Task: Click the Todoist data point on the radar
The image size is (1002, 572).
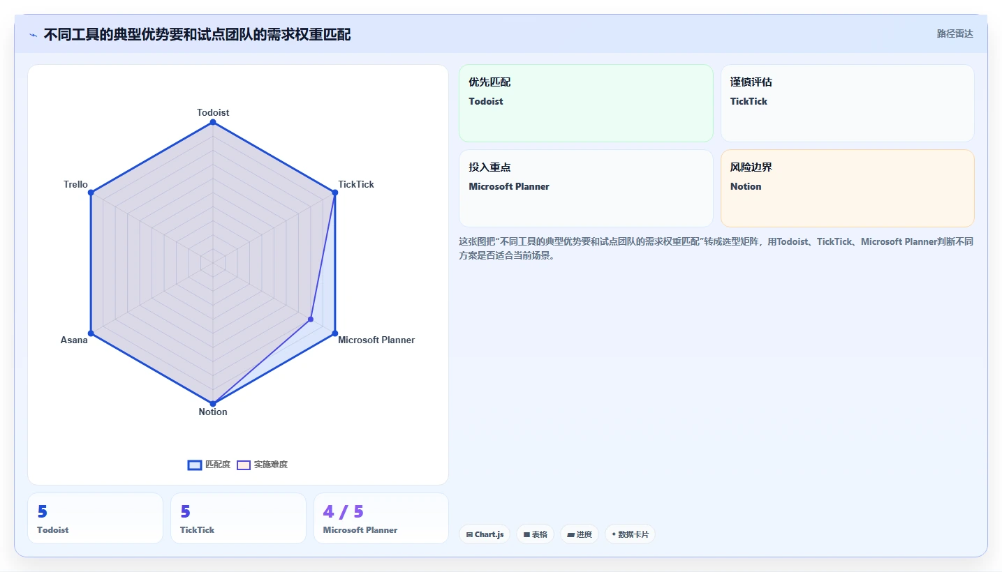Action: pyautogui.click(x=213, y=123)
